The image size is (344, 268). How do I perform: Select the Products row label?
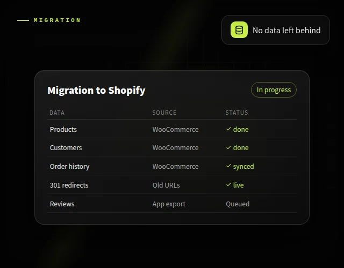pos(63,130)
